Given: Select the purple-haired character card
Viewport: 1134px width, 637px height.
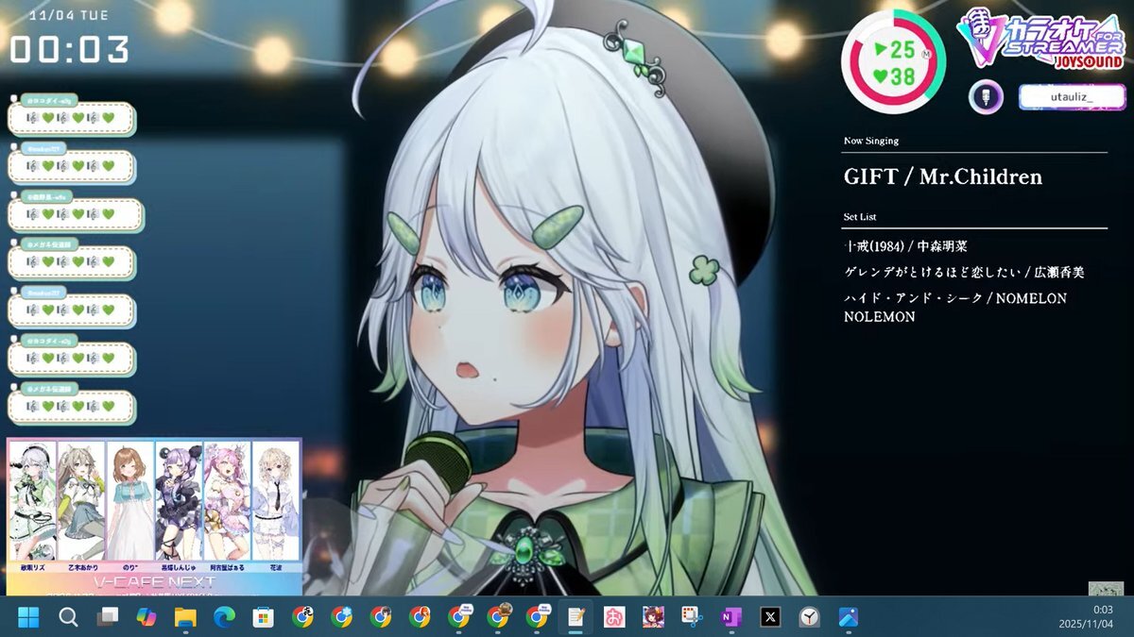Looking at the screenshot, I should click(x=179, y=501).
